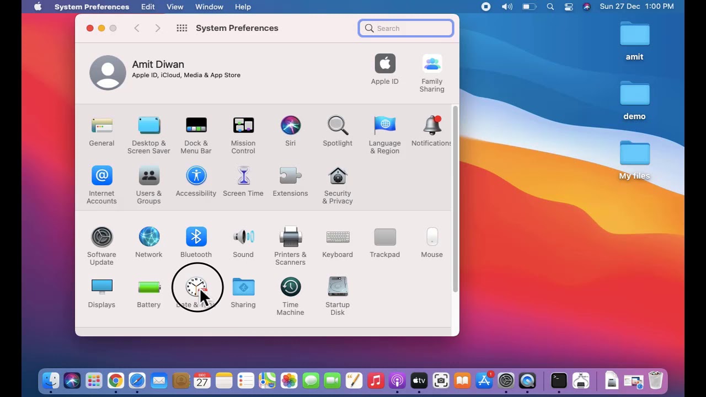Open Photos app from the Dock

pos(289,380)
